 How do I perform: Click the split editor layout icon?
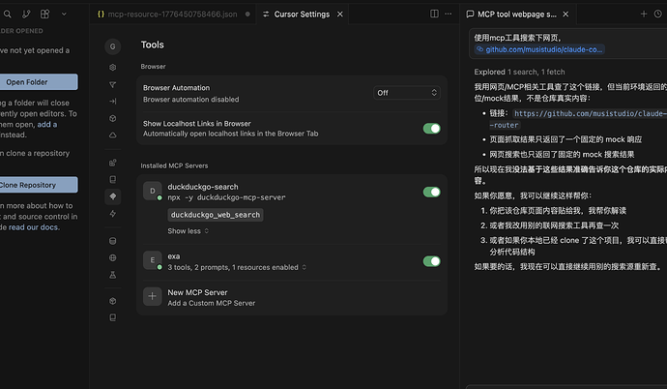434,14
